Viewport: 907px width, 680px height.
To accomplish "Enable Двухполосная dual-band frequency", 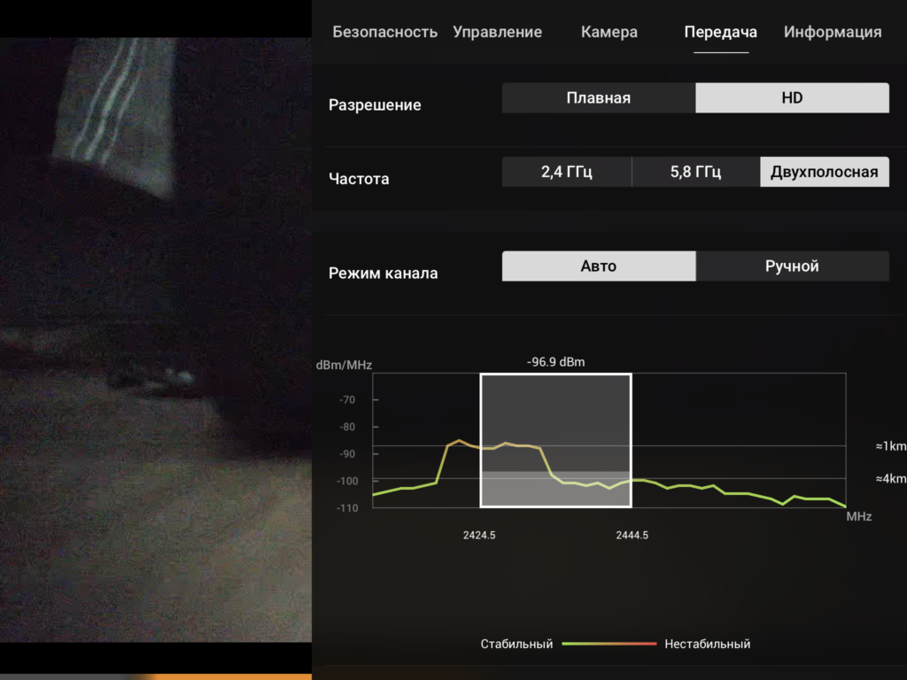I will [824, 172].
